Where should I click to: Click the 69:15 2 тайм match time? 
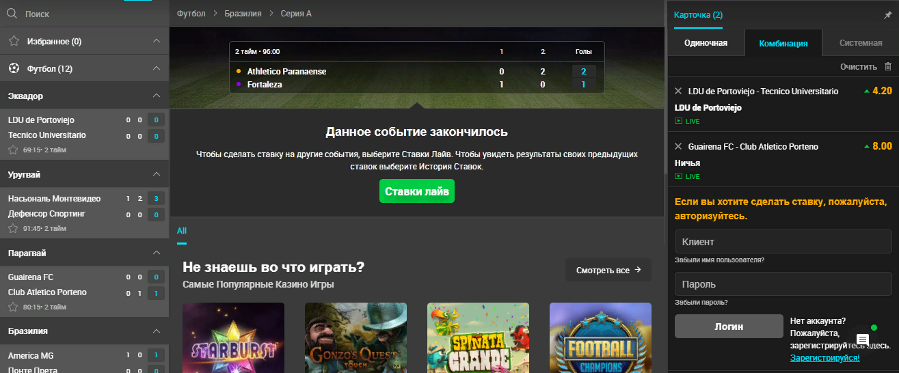click(44, 150)
